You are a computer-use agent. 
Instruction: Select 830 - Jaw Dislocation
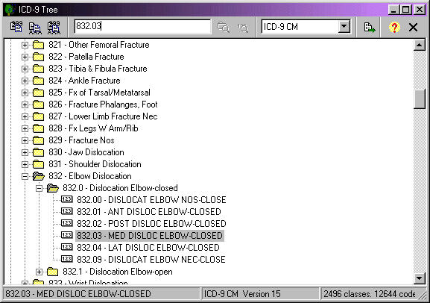pos(86,152)
